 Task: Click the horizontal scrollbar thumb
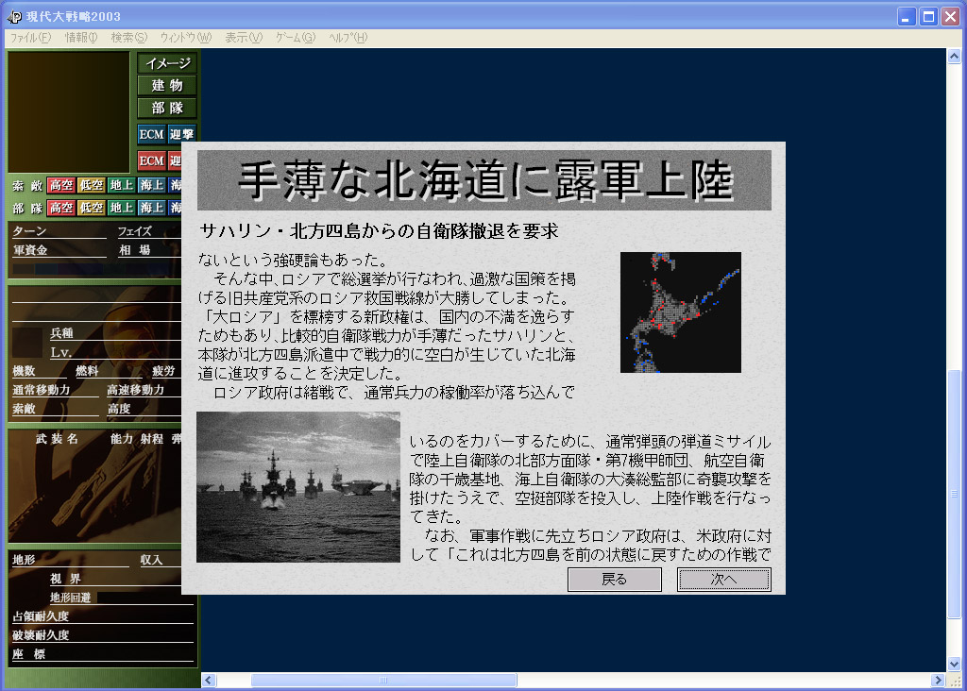(383, 680)
